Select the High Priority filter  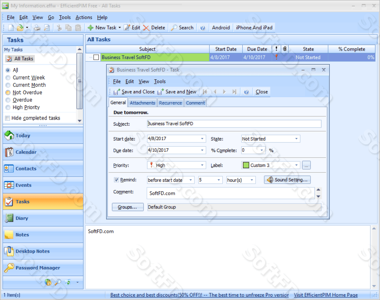(8, 107)
